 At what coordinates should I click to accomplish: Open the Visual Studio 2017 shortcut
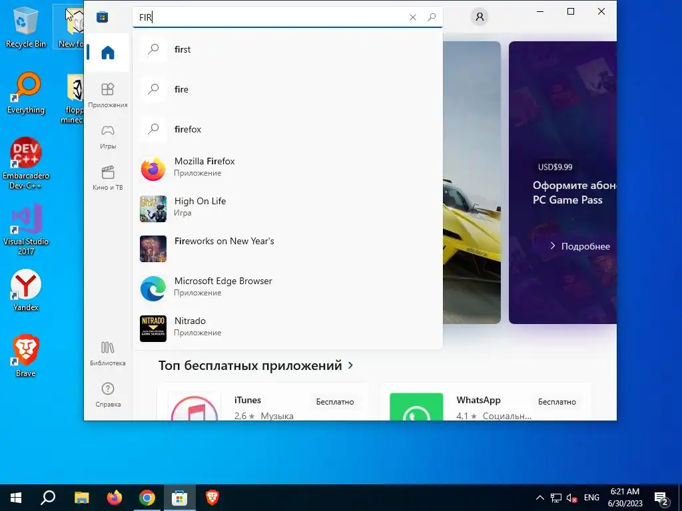coord(26,230)
